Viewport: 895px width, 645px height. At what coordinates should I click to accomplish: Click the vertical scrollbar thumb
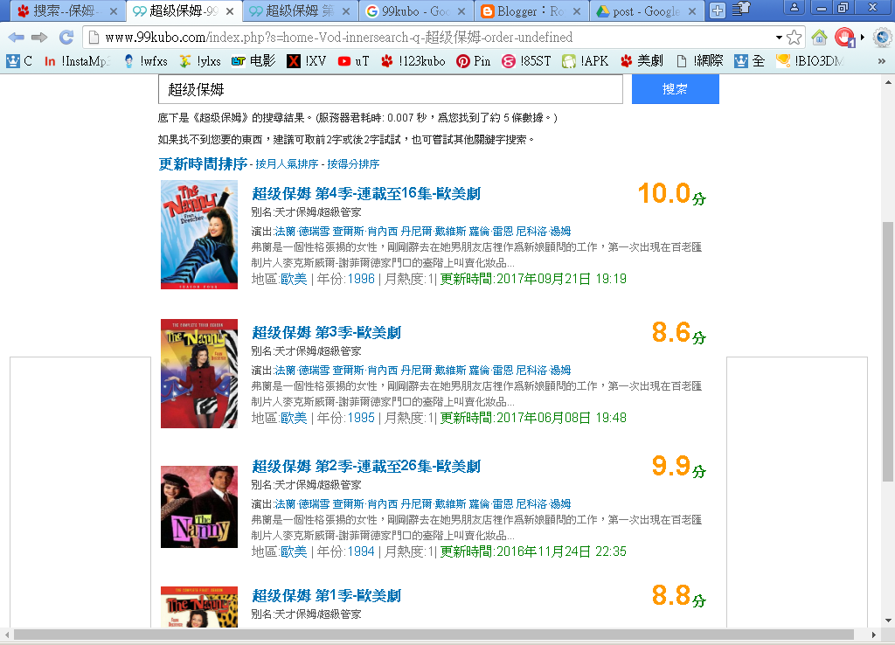click(x=888, y=351)
